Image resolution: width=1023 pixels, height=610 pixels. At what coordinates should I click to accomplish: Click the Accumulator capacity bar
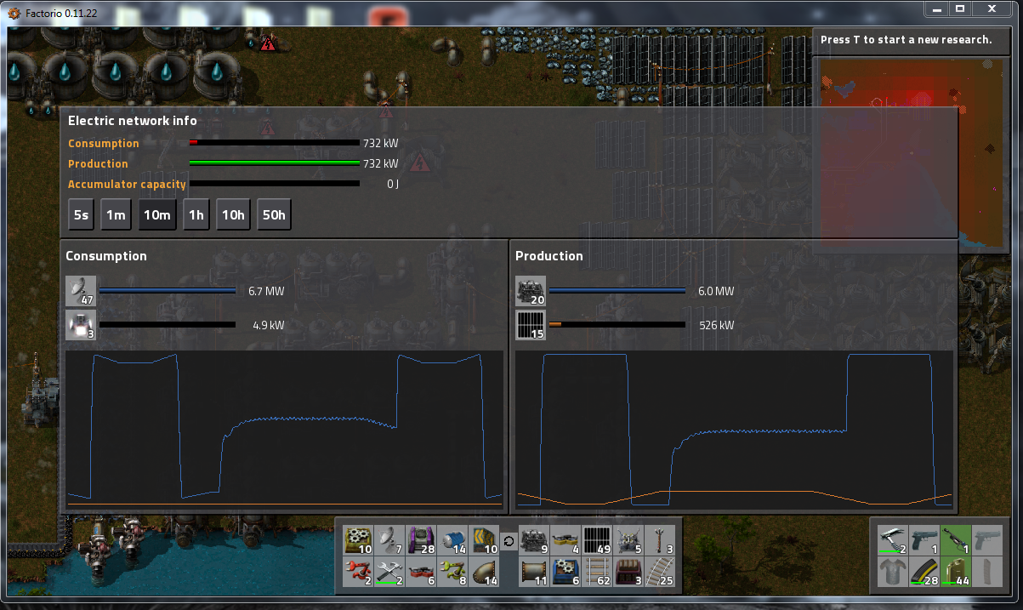coord(274,184)
